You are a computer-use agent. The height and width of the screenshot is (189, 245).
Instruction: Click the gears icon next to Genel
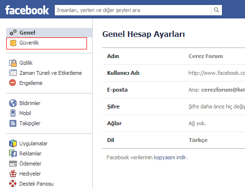point(13,33)
